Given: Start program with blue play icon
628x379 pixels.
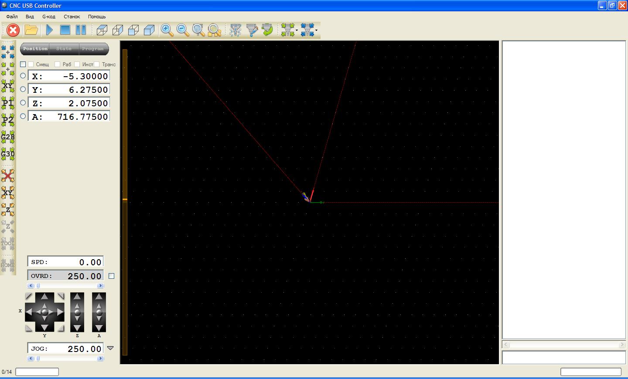Looking at the screenshot, I should point(50,30).
